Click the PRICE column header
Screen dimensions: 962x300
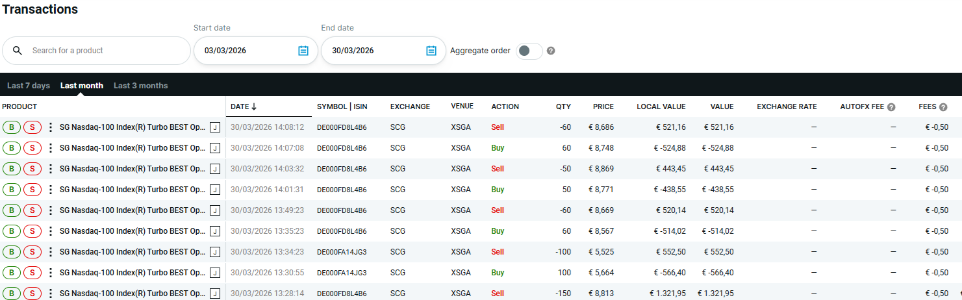click(603, 106)
